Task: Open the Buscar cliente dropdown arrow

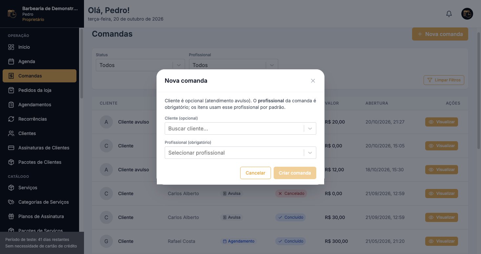Action: tap(310, 128)
